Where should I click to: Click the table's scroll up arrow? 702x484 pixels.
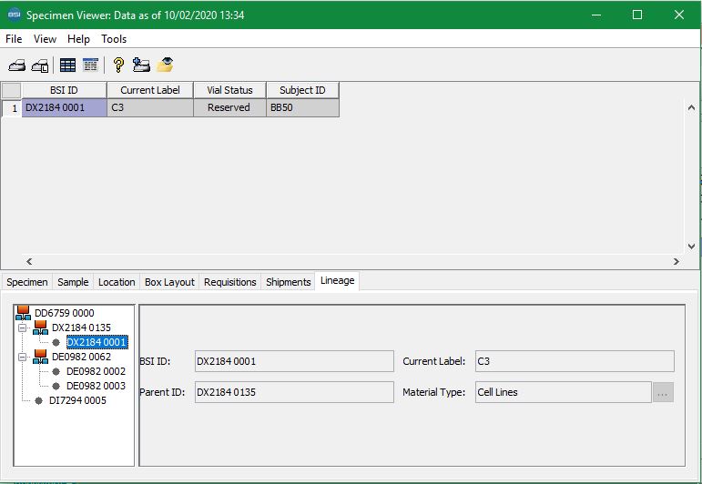pyautogui.click(x=691, y=107)
